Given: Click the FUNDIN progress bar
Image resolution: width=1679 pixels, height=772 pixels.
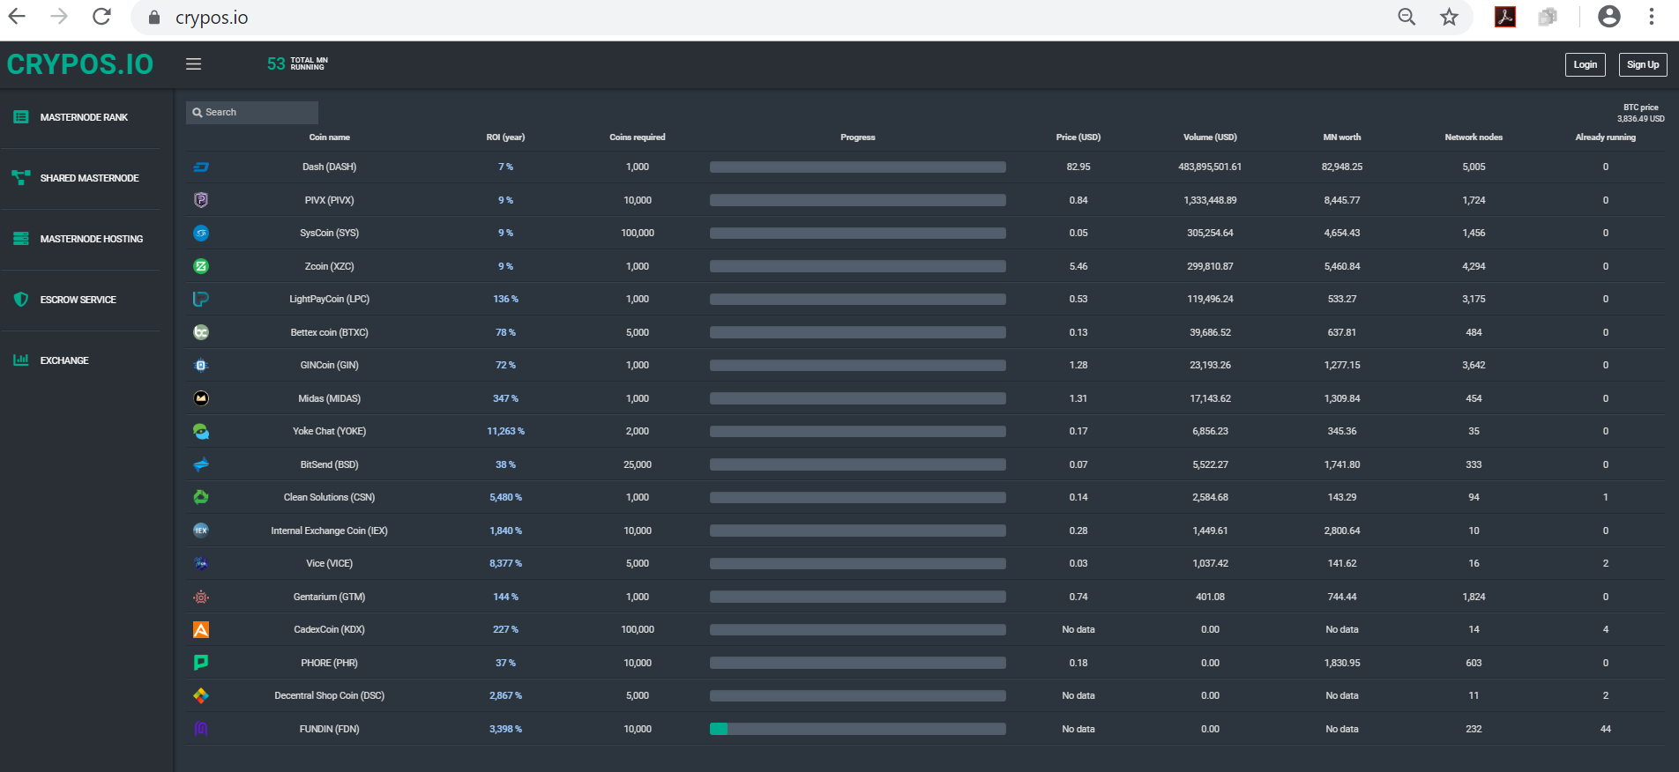Looking at the screenshot, I should point(858,729).
